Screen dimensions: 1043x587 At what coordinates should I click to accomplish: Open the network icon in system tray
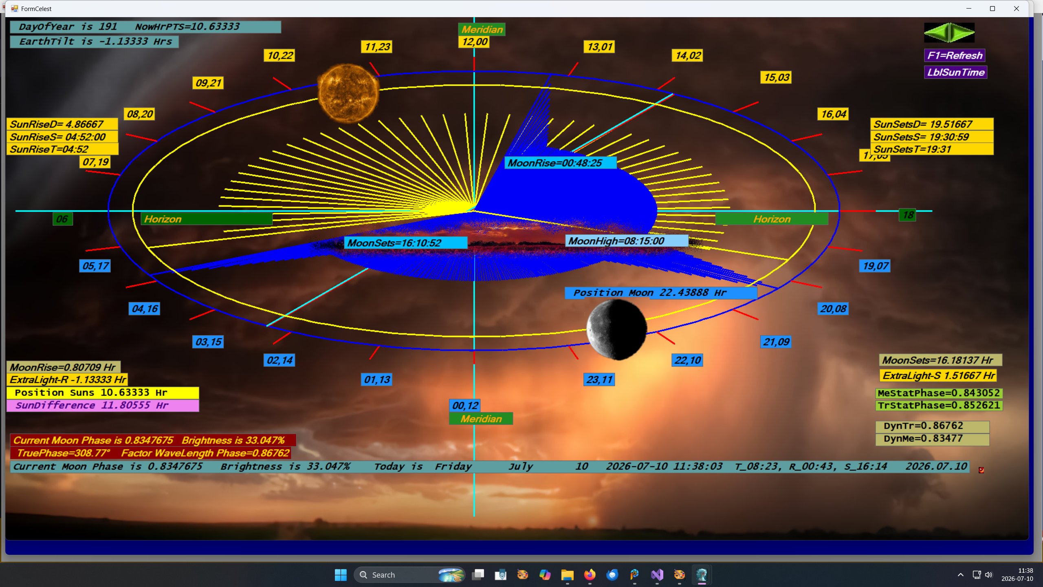pyautogui.click(x=977, y=575)
